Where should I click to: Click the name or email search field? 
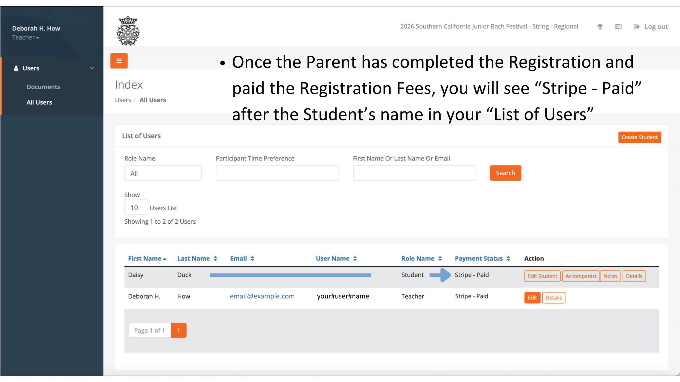pyautogui.click(x=414, y=173)
